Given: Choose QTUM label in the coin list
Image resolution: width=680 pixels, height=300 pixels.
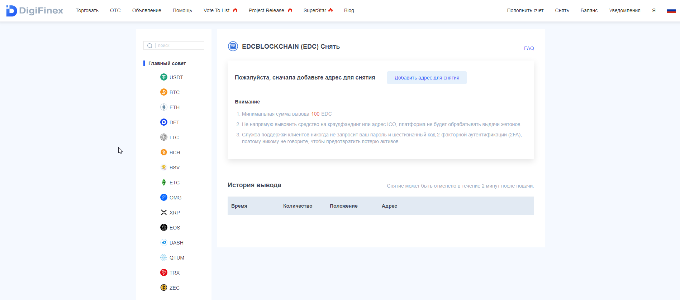Looking at the screenshot, I should click(x=177, y=258).
